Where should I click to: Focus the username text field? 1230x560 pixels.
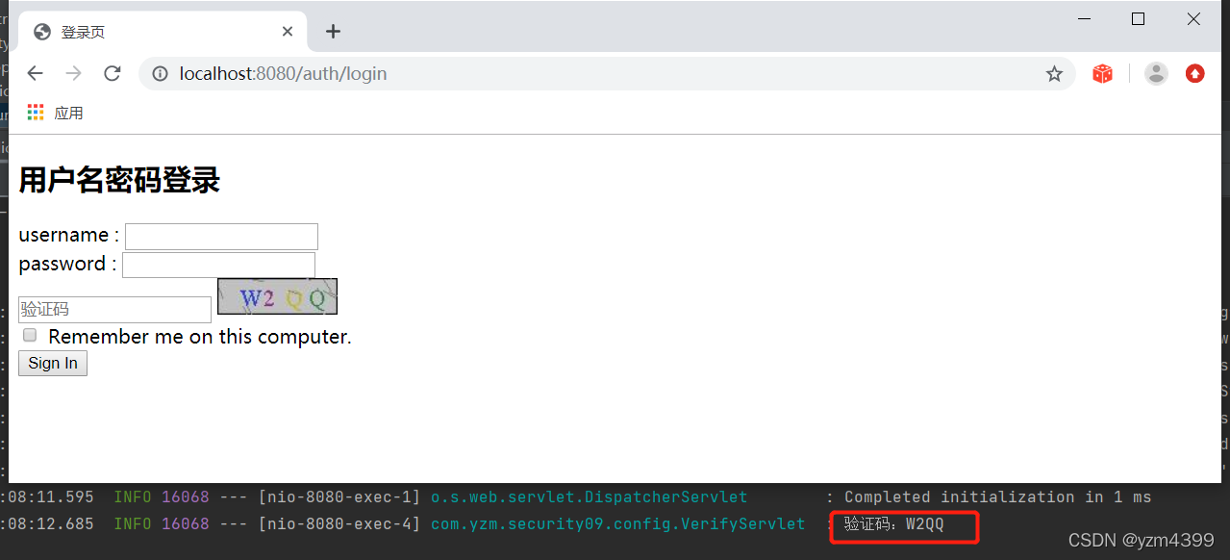pyautogui.click(x=221, y=236)
